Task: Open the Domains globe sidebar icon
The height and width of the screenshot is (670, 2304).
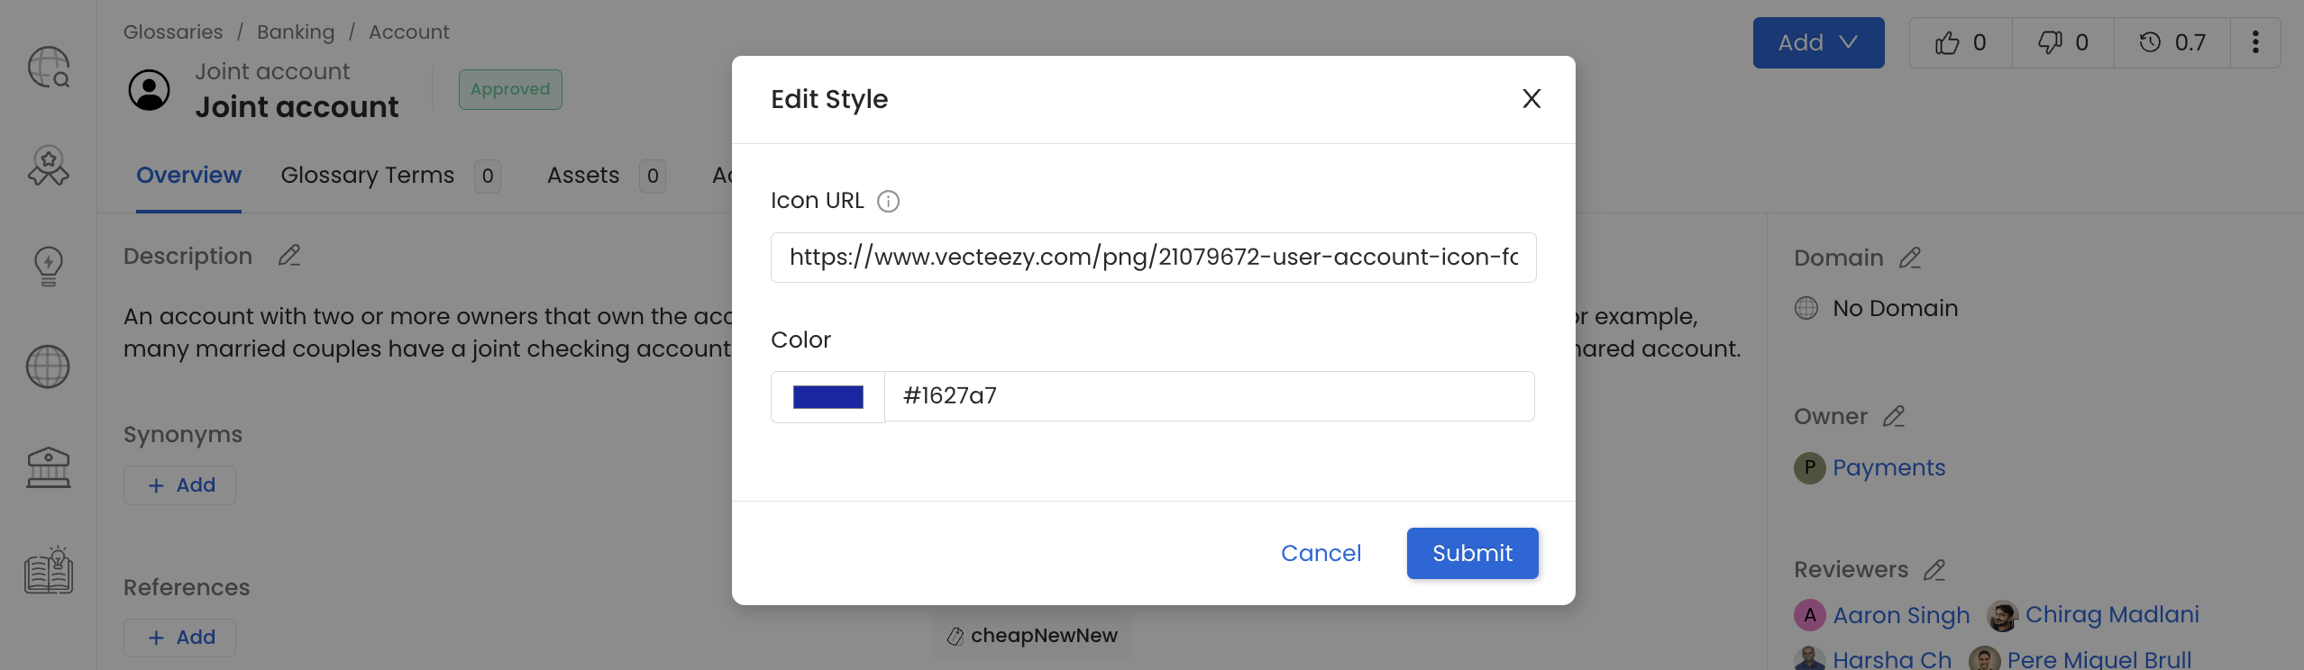Action: (x=49, y=367)
